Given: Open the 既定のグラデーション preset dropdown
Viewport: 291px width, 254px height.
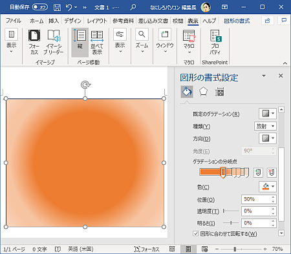Looking at the screenshot, I should coord(268,113).
